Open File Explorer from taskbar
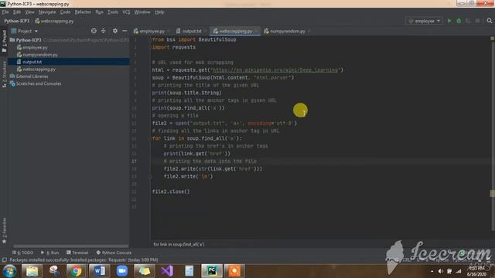This screenshot has width=495, height=278. tap(32, 271)
